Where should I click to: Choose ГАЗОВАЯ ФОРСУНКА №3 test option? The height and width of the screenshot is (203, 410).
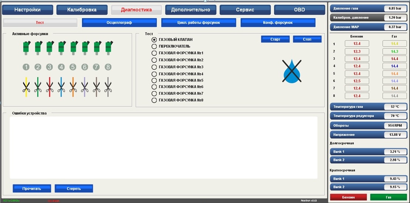click(154, 67)
